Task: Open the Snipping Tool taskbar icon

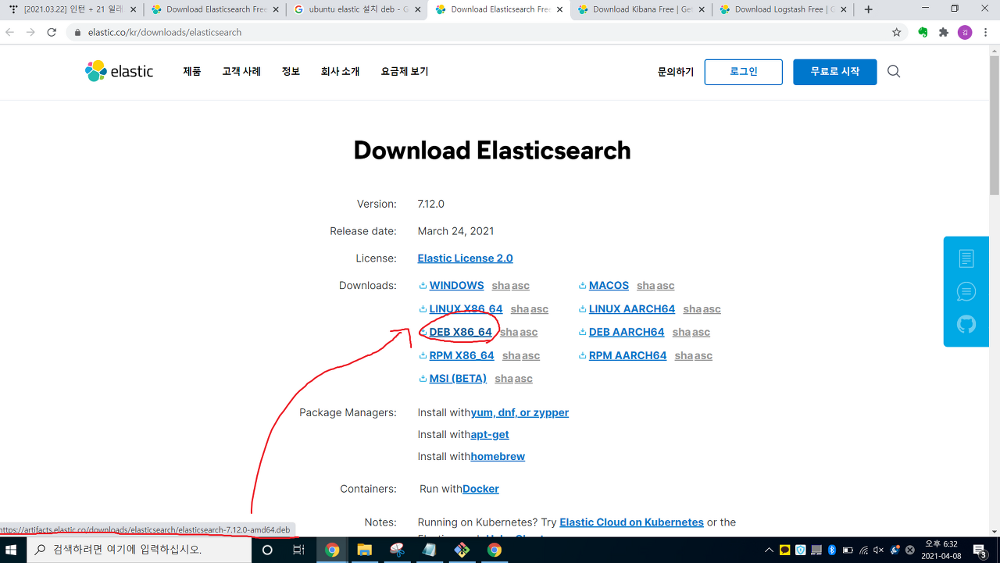Action: pos(396,550)
